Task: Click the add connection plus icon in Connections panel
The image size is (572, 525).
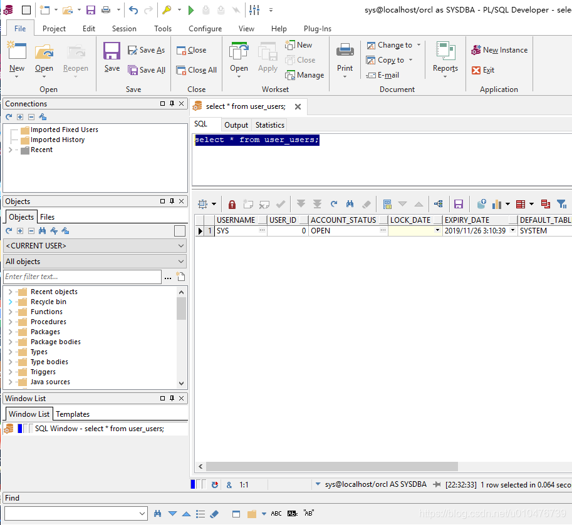Action: pyautogui.click(x=20, y=117)
